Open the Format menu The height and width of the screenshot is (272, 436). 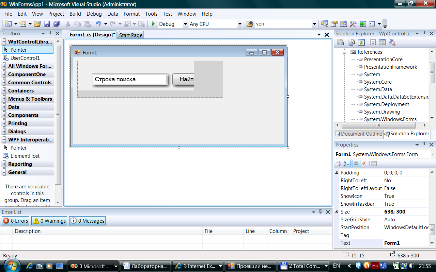pos(131,14)
